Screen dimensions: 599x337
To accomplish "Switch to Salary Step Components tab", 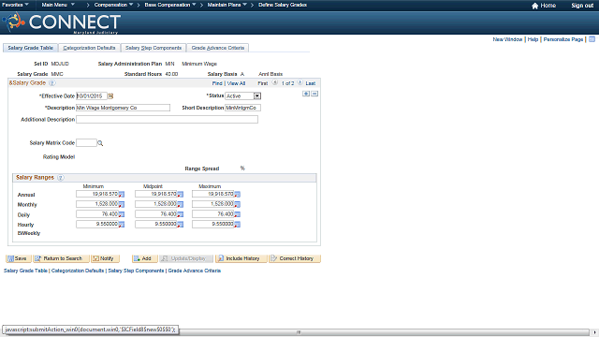I will point(153,48).
